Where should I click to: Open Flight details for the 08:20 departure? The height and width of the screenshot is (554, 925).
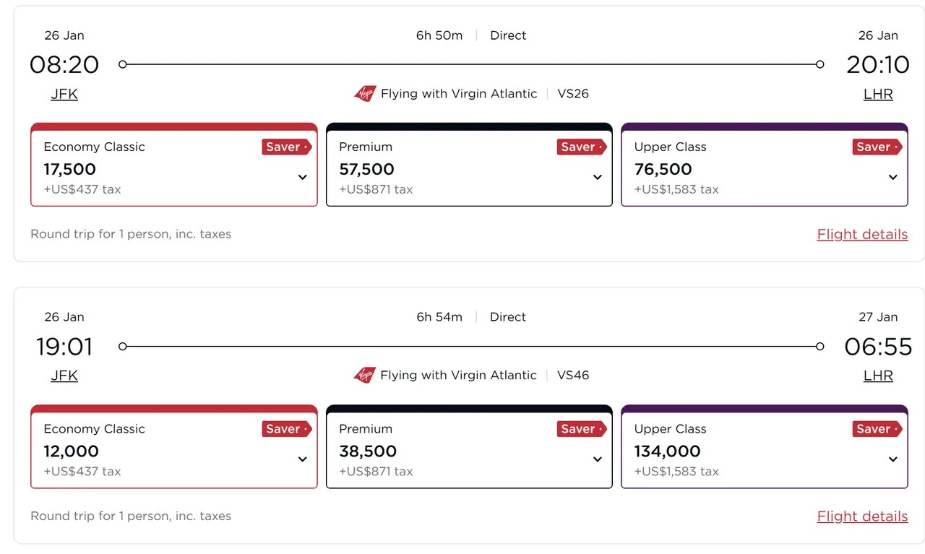[862, 234]
